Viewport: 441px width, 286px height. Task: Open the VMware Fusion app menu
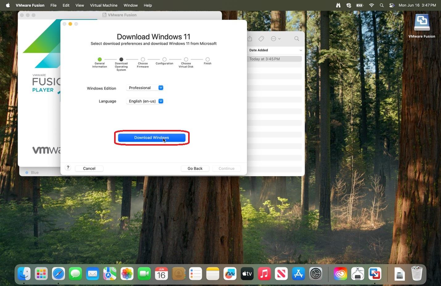point(30,5)
